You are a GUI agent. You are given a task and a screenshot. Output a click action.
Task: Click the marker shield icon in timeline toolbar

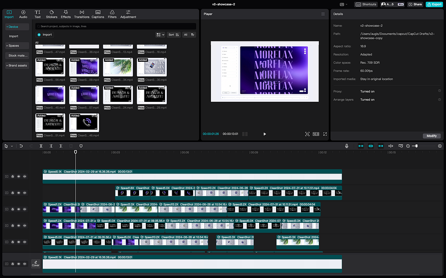point(81,146)
